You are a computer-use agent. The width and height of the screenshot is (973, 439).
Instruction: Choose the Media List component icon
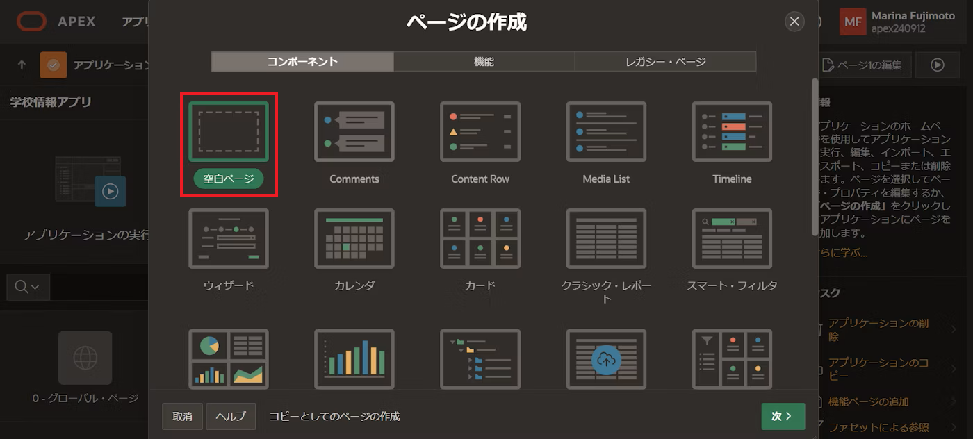[606, 131]
